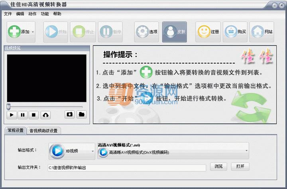Expand the Add (添加) button dropdown arrow

[33, 32]
